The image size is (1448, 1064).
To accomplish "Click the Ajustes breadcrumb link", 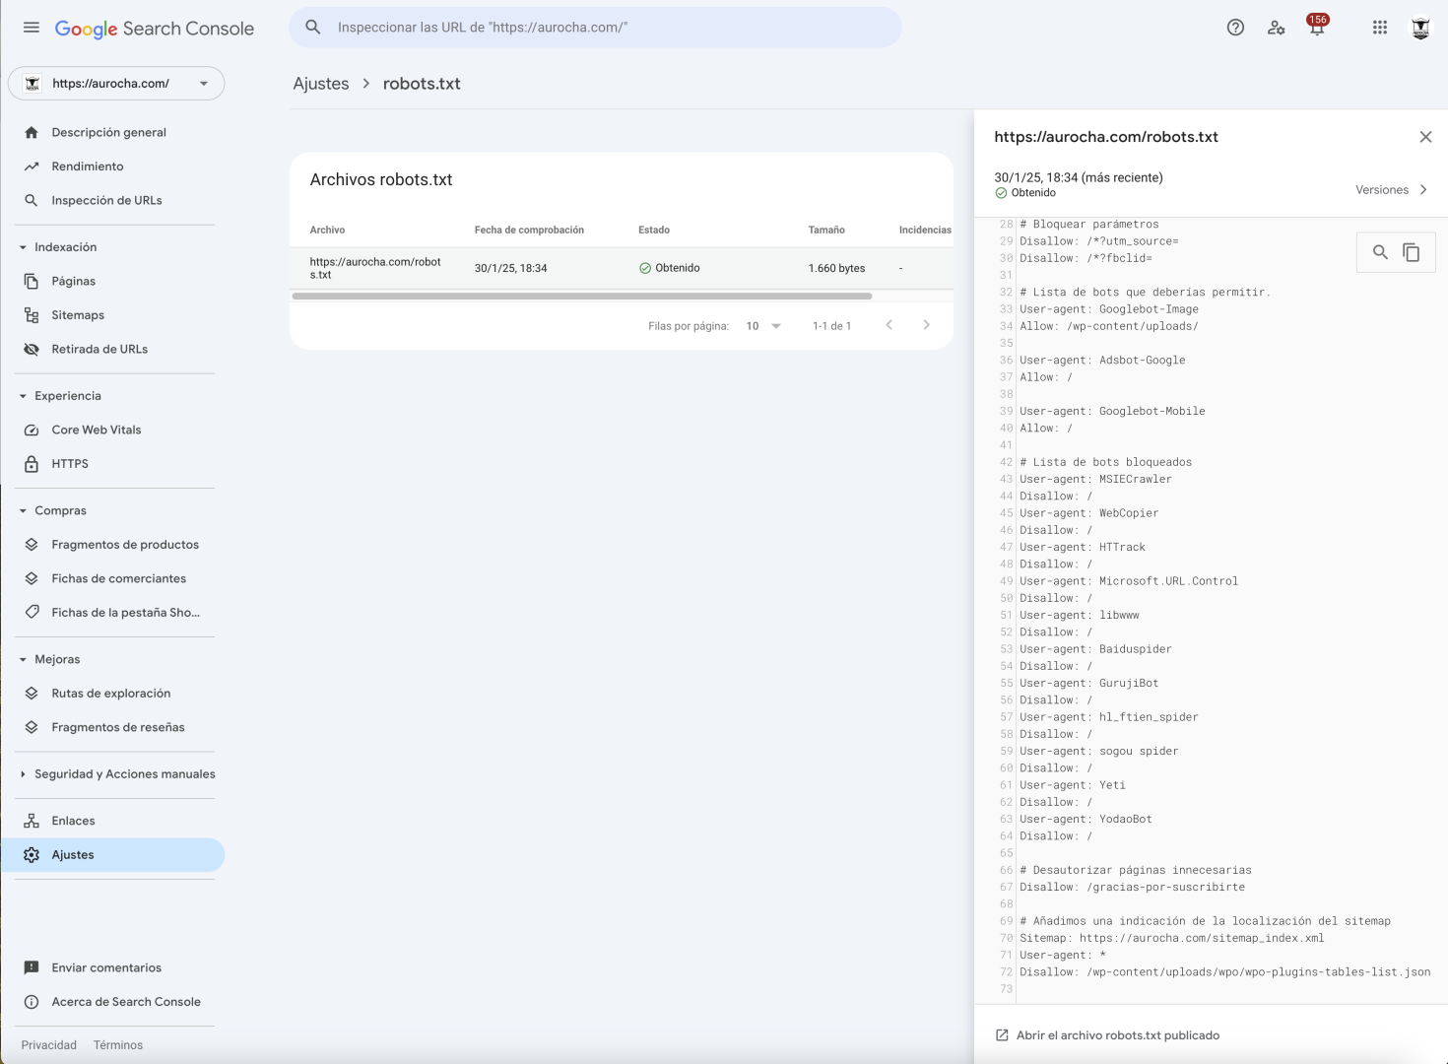I will tap(321, 84).
